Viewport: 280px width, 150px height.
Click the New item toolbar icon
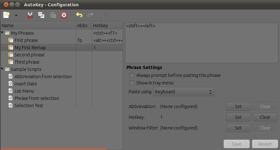pos(7,15)
